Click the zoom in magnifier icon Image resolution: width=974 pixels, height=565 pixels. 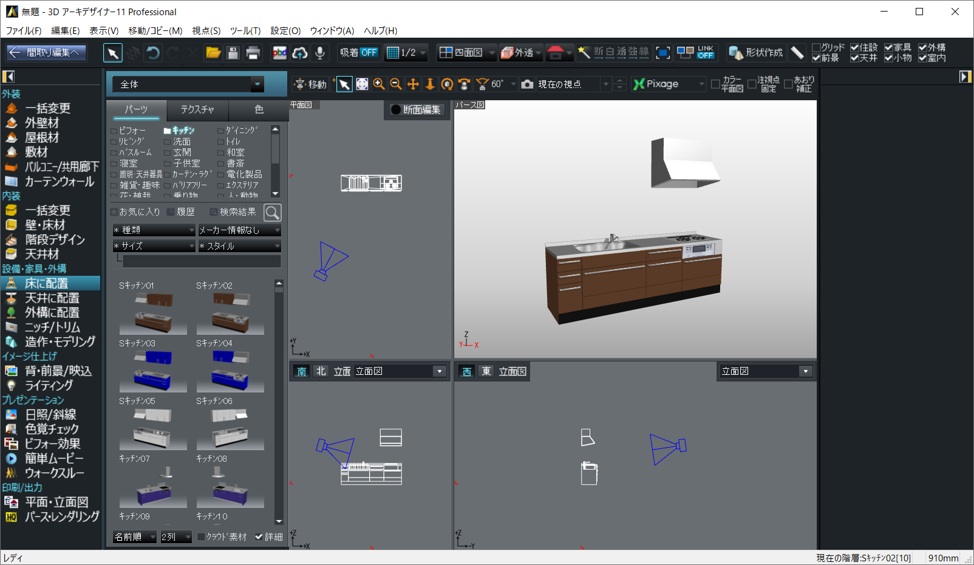click(x=379, y=84)
